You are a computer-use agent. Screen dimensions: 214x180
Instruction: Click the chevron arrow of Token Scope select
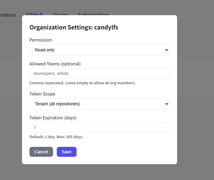[167, 104]
